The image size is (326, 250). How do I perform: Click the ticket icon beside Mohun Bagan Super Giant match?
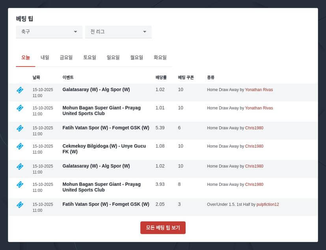point(20,108)
